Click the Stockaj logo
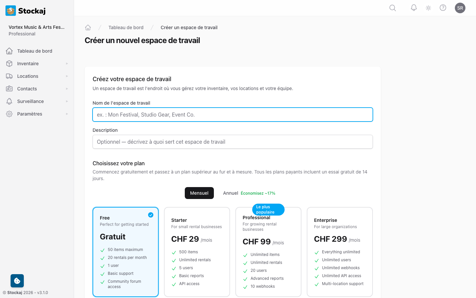 click(26, 11)
